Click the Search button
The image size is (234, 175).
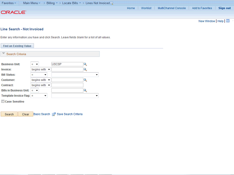[x=9, y=114]
